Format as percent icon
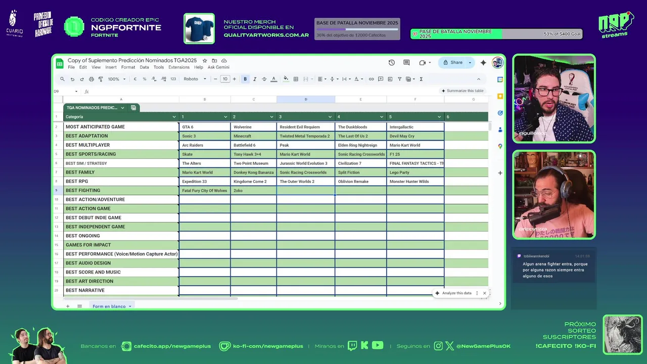 pos(145,79)
